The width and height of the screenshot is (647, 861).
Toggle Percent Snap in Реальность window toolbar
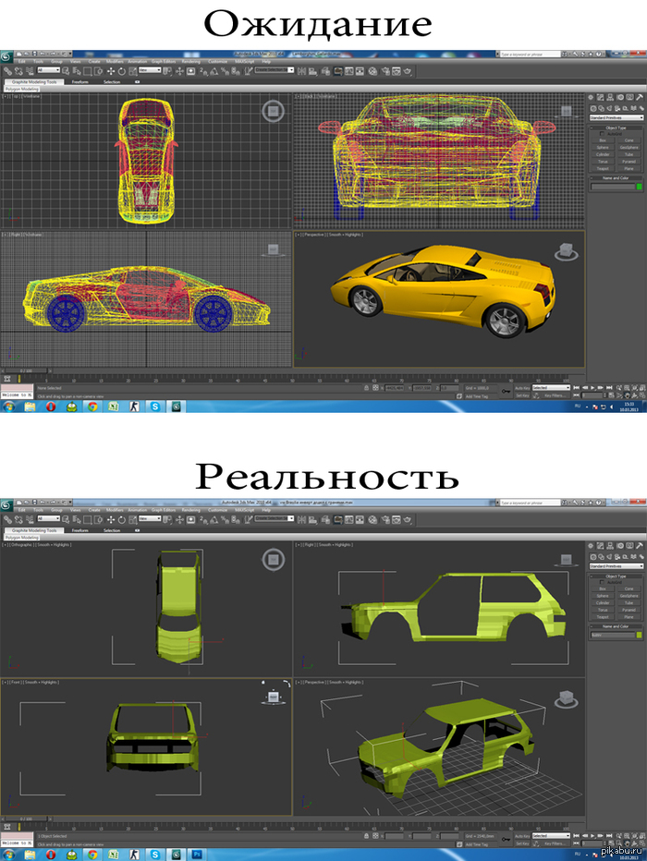point(225,519)
